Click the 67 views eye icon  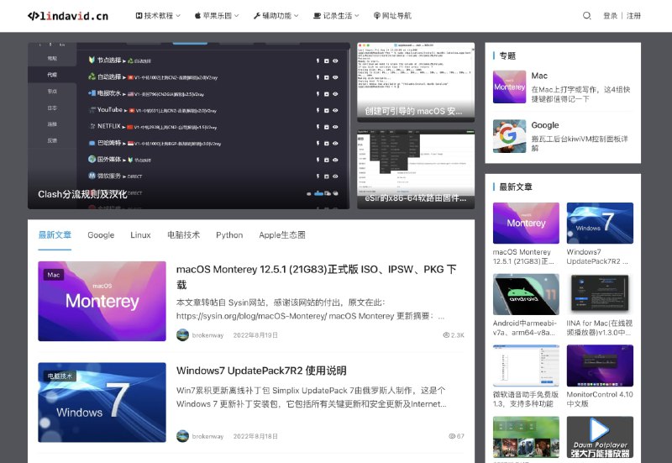452,436
